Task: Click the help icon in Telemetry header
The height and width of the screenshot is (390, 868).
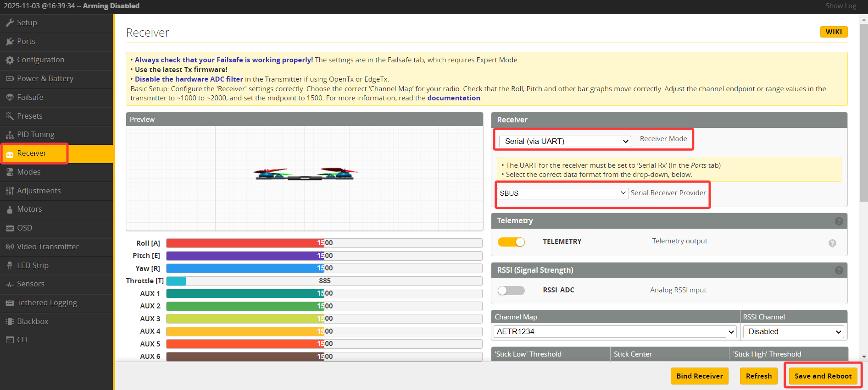Action: (x=839, y=221)
